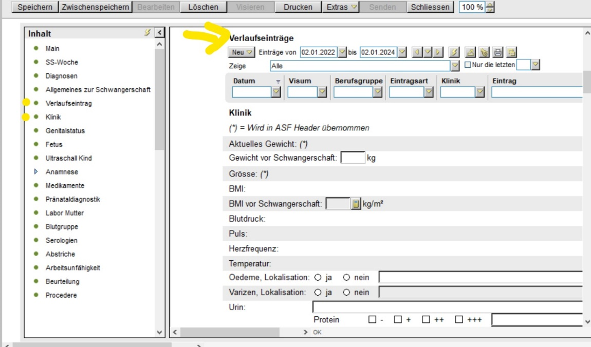Tick the Protein '++' checkbox
The width and height of the screenshot is (591, 347).
426,320
